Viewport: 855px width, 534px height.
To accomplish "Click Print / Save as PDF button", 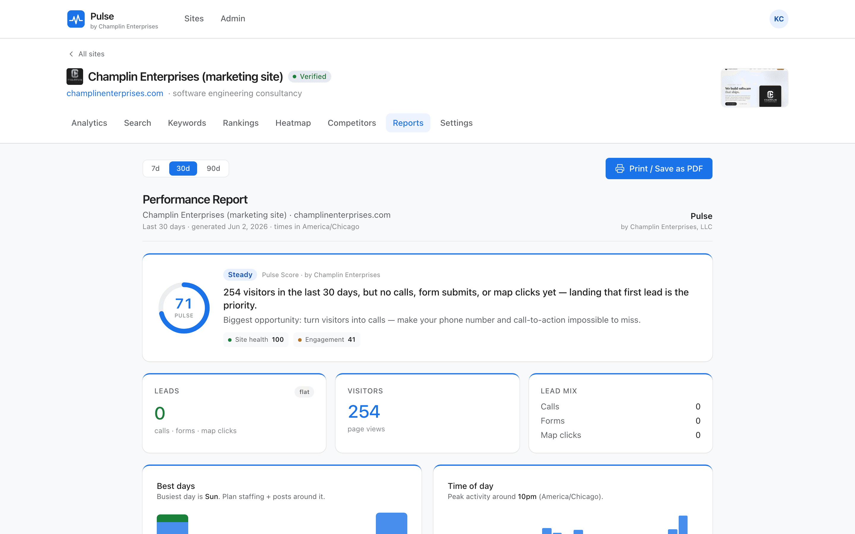I will 659,169.
